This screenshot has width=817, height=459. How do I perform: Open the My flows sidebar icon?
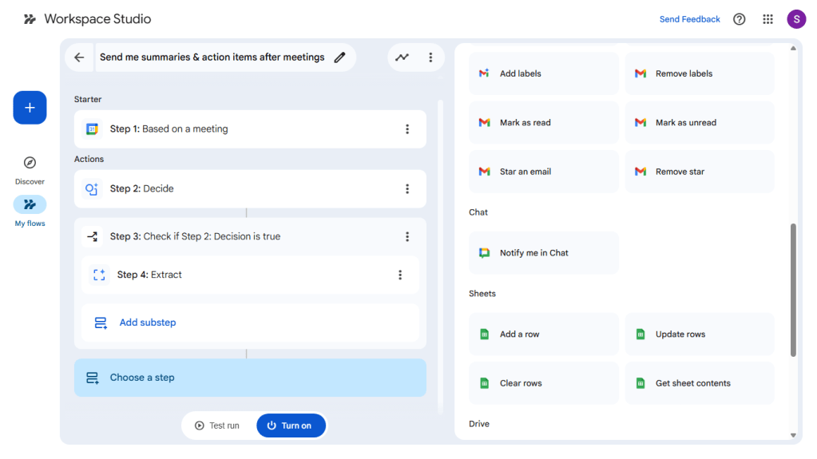point(30,204)
